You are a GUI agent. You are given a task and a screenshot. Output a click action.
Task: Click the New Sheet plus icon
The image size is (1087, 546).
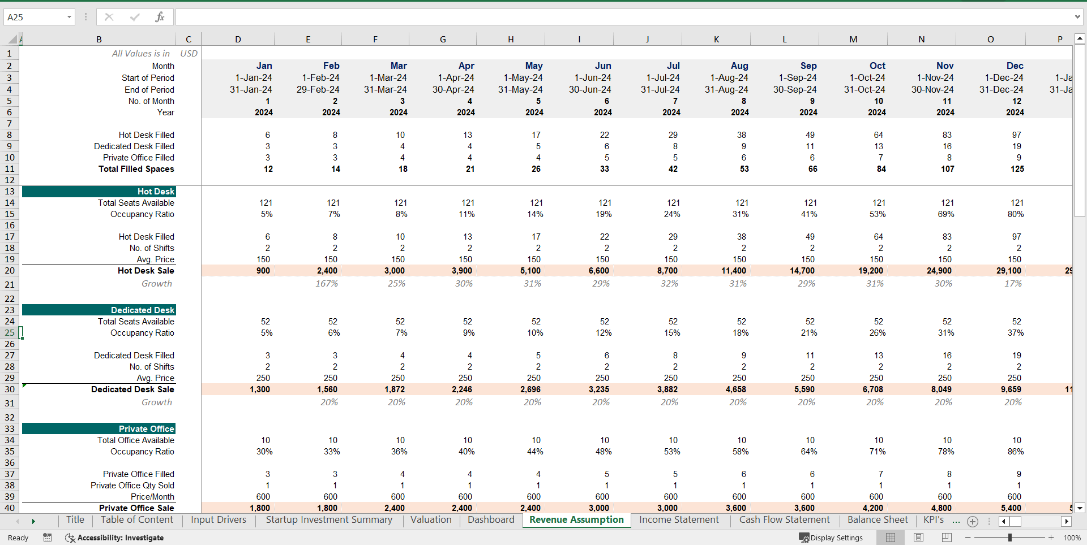point(973,522)
